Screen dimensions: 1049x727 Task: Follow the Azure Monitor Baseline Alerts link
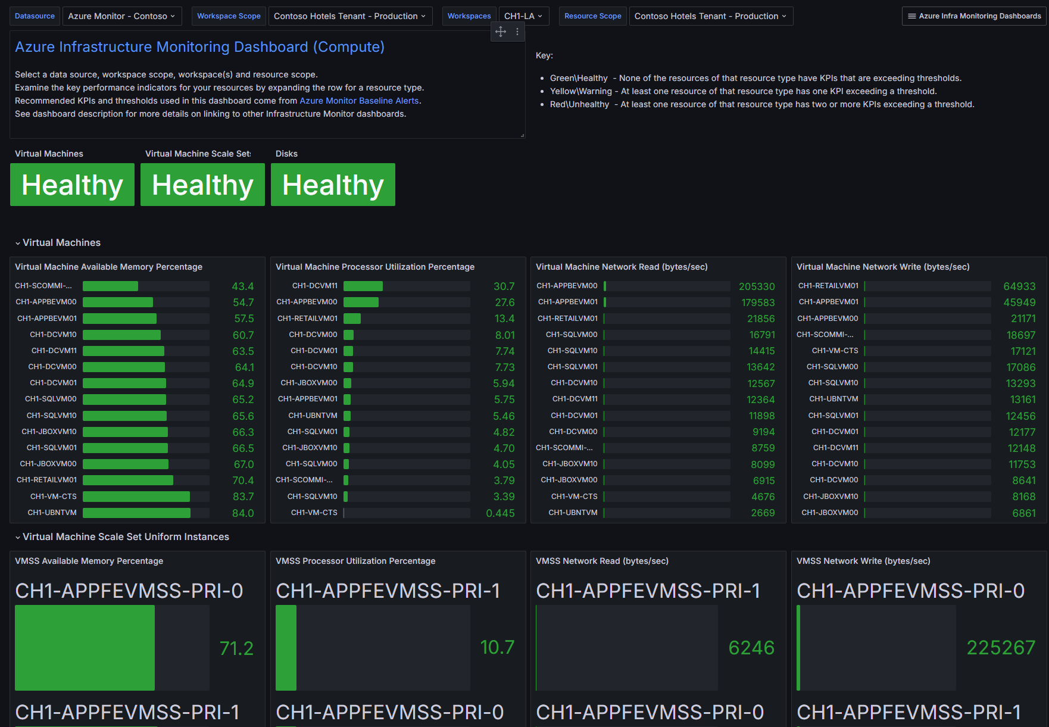click(359, 101)
